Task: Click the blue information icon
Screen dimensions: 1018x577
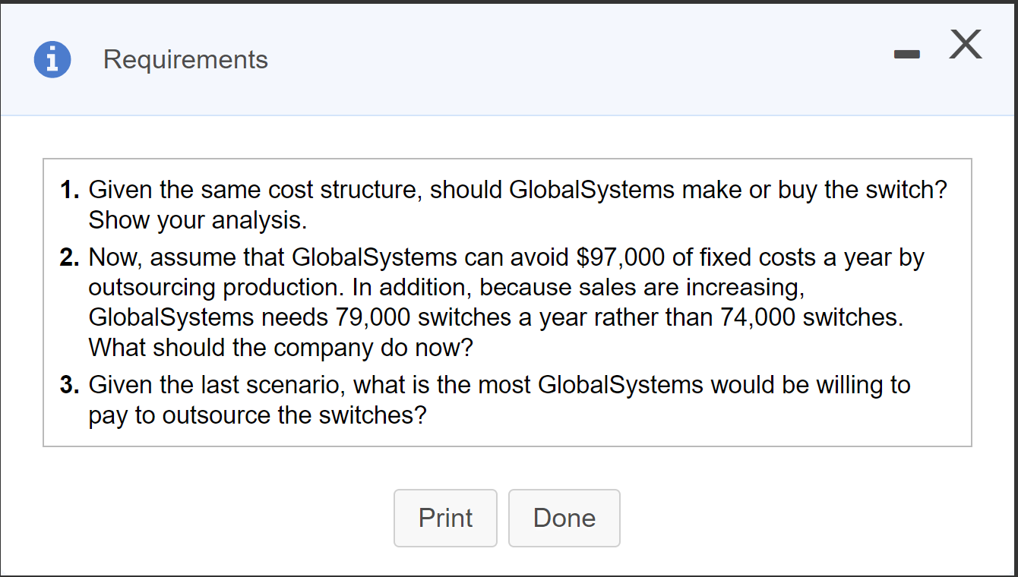Action: click(x=52, y=59)
